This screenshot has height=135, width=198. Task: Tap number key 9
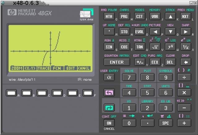coord(166,77)
